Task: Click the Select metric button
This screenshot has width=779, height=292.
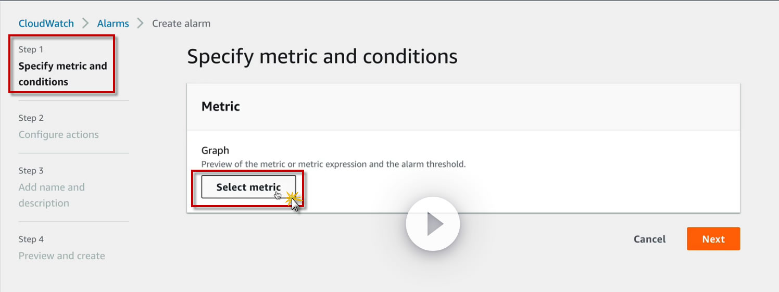Action: (x=248, y=187)
